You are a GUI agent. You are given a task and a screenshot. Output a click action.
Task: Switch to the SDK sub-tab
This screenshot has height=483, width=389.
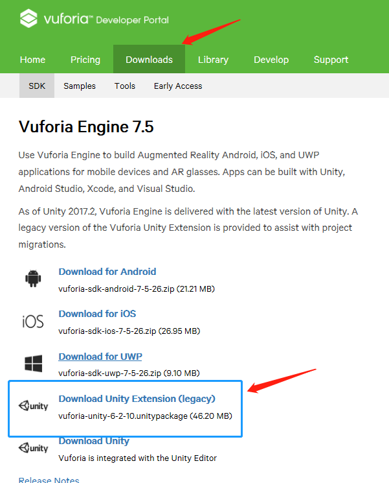[37, 86]
